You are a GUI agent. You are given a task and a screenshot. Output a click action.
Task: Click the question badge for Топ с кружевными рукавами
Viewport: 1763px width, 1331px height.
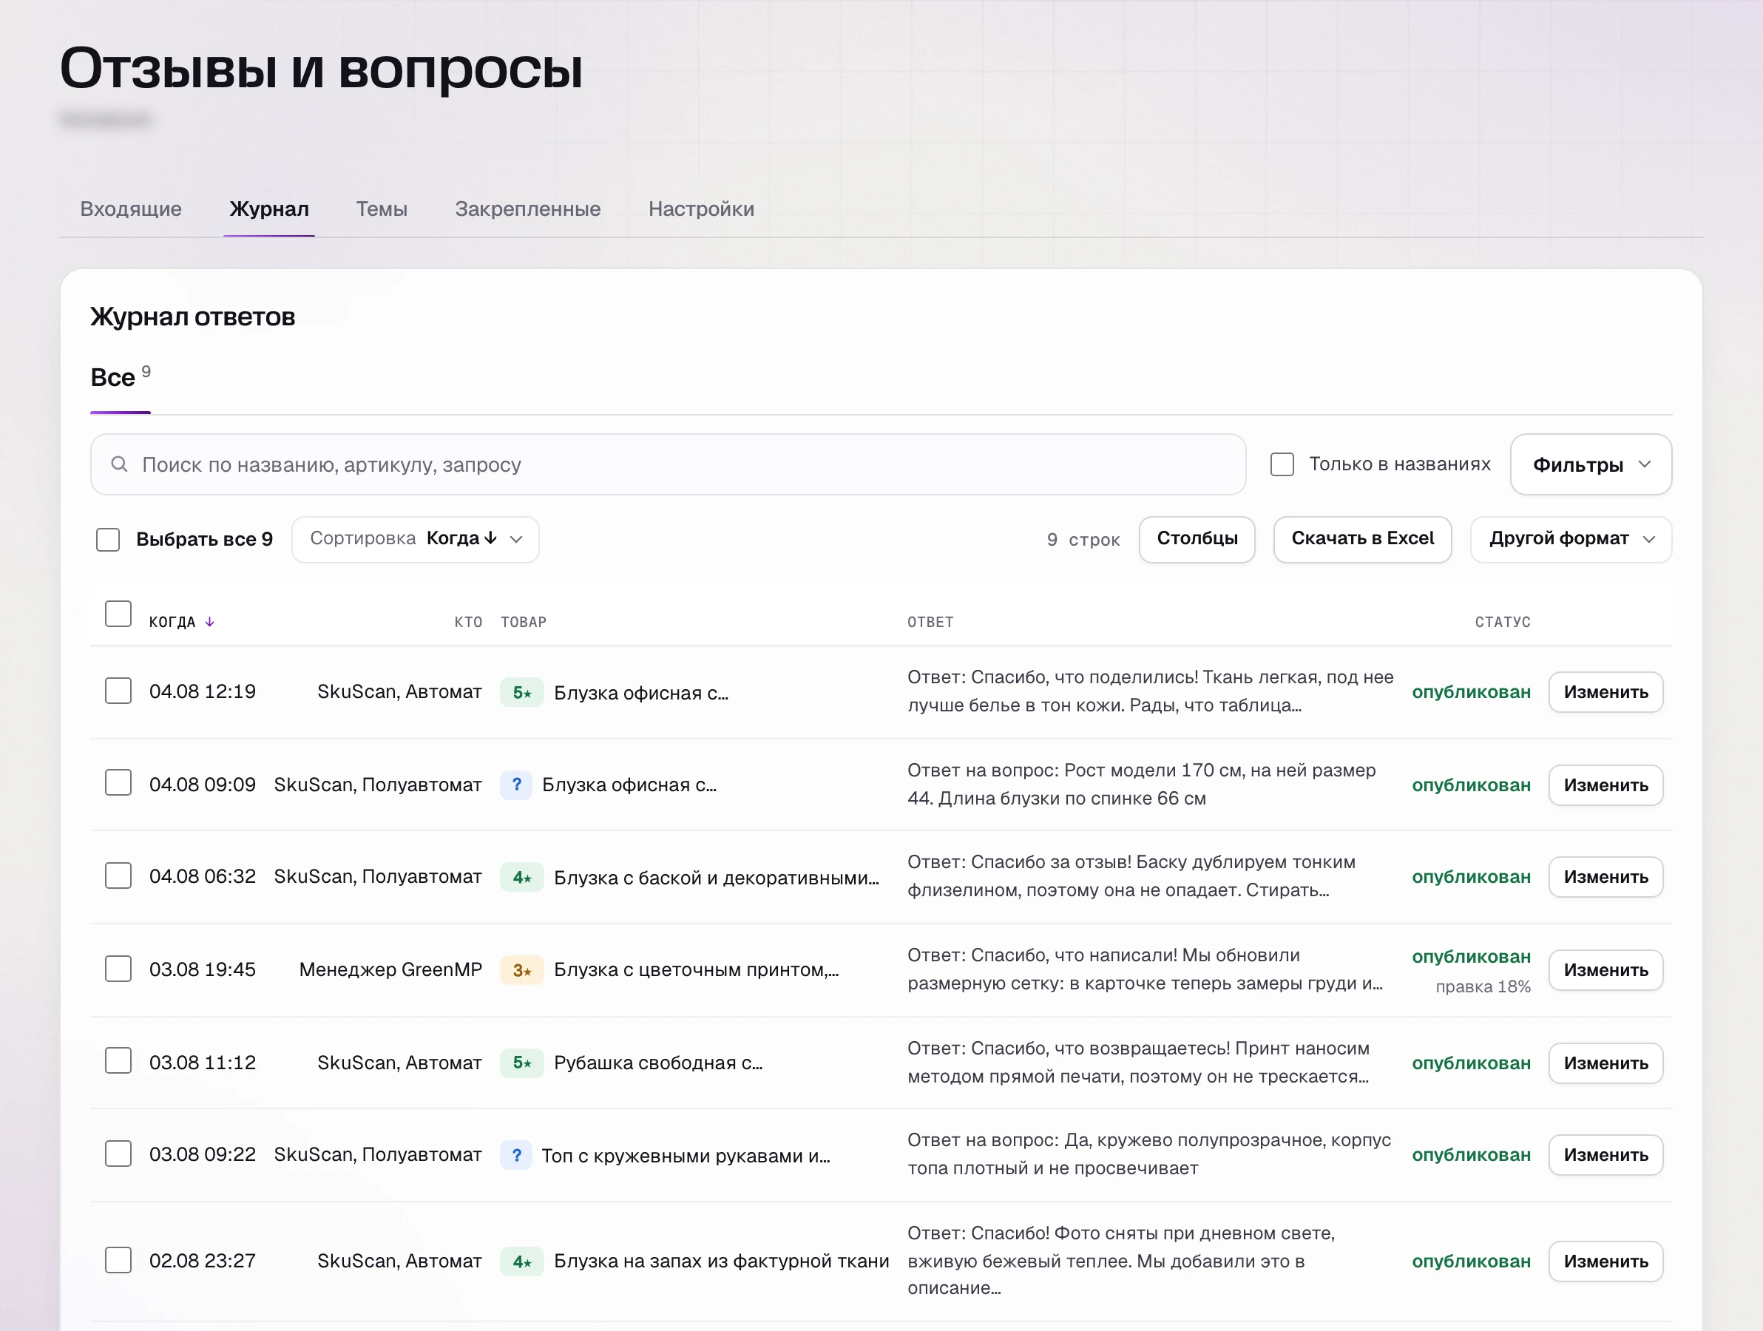[516, 1155]
